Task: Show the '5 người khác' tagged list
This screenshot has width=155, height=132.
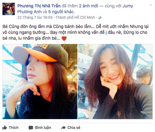Action: tap(61, 12)
